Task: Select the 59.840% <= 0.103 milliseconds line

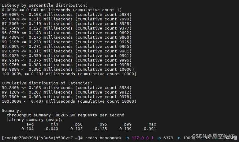Action: (x=67, y=88)
